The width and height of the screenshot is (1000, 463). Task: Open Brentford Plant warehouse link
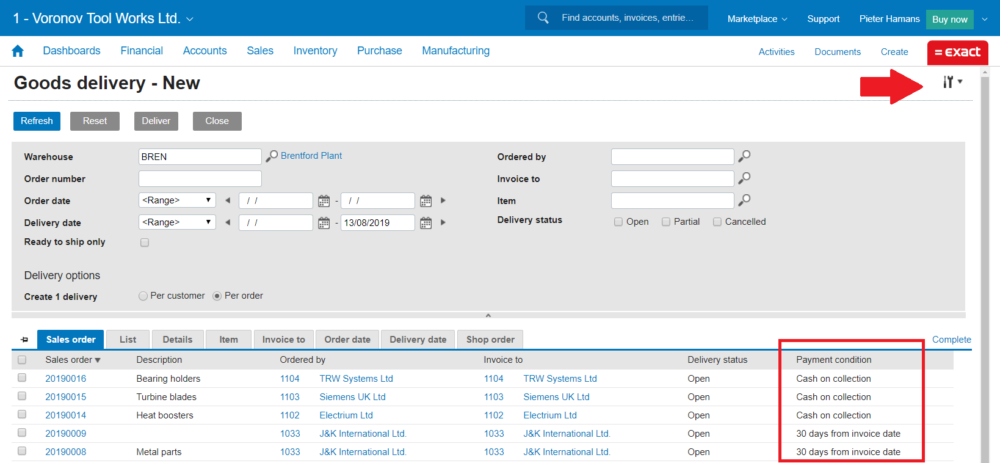(311, 156)
